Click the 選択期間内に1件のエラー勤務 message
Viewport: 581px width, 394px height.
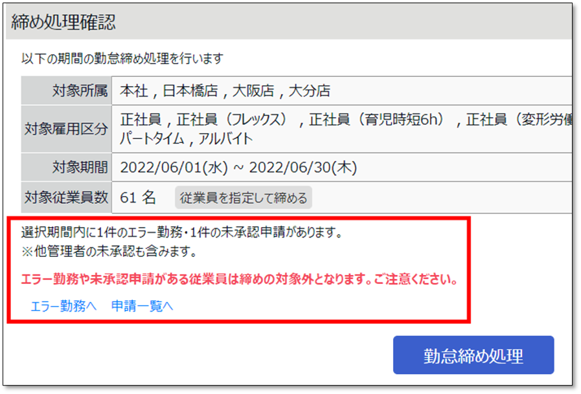coord(181,232)
